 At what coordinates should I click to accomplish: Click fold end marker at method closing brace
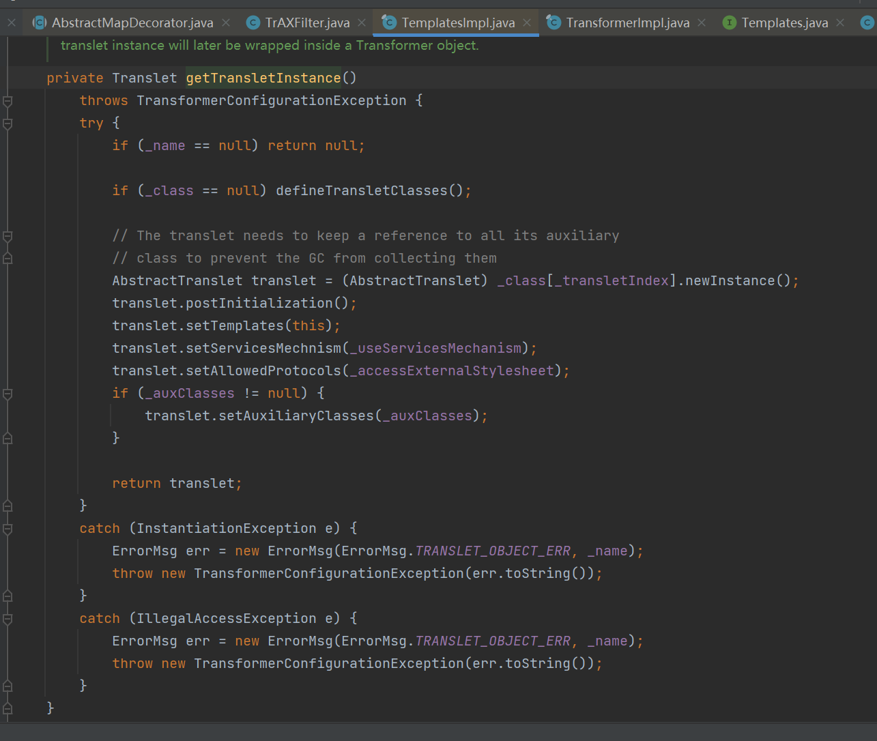pos(8,708)
